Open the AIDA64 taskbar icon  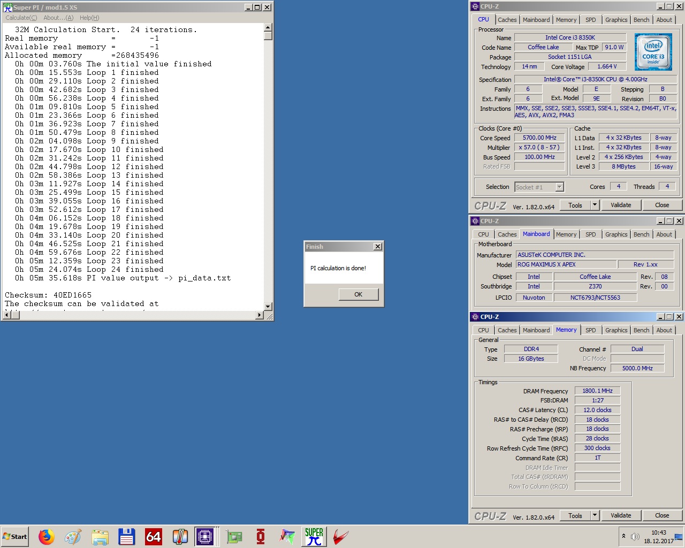coord(154,536)
